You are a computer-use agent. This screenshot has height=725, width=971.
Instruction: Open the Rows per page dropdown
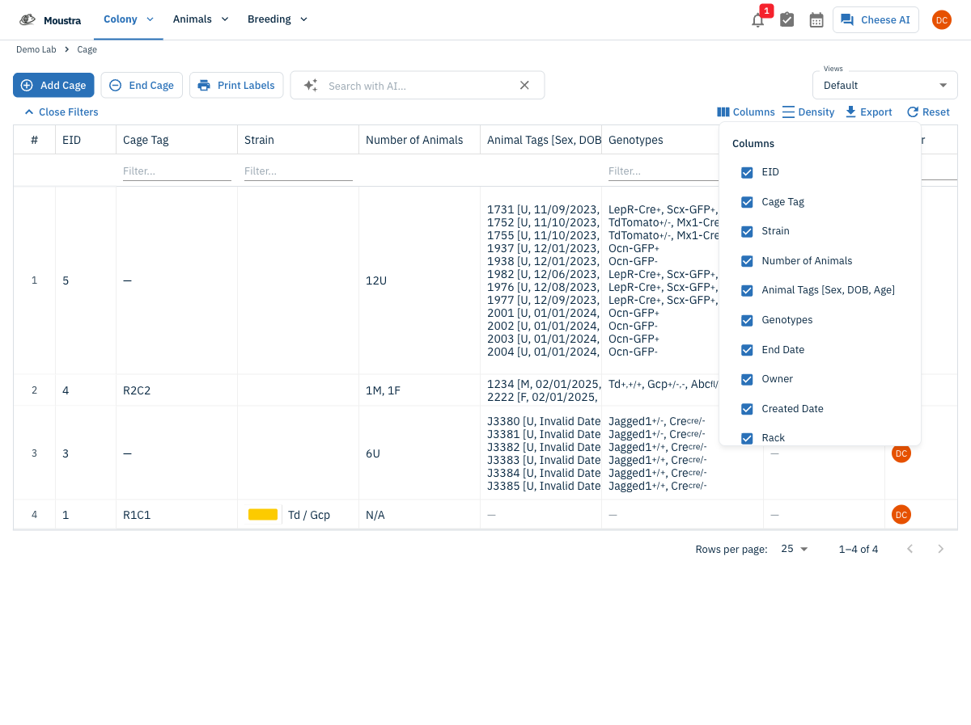pyautogui.click(x=794, y=549)
